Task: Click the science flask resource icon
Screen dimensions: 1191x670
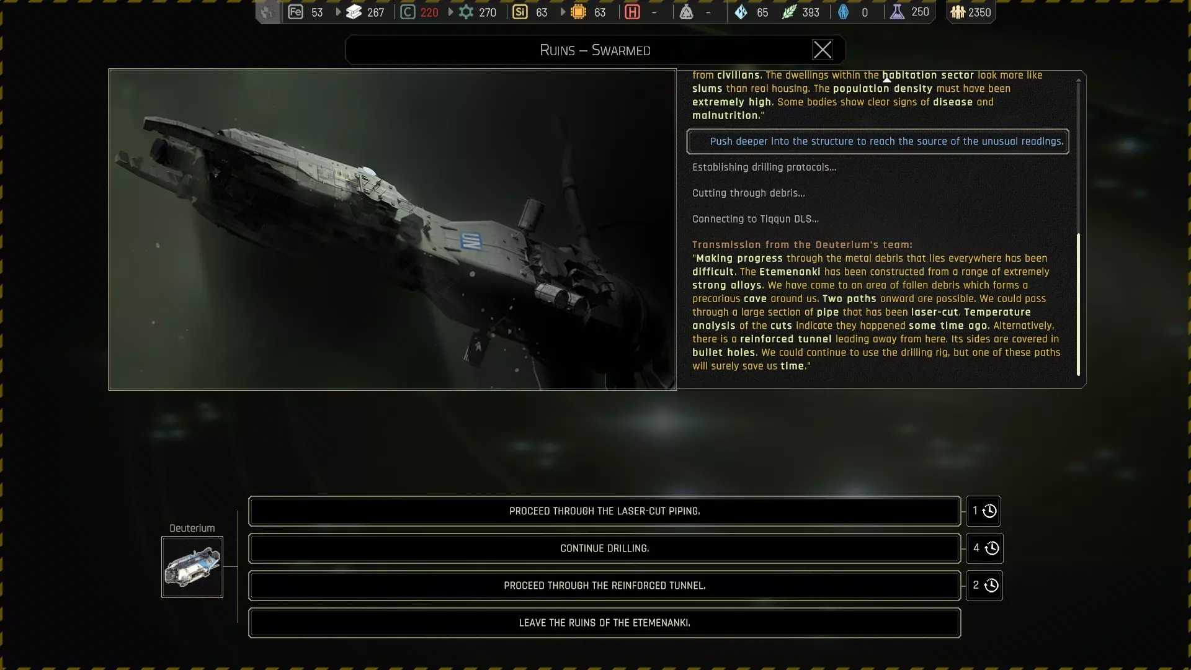Action: [x=897, y=12]
